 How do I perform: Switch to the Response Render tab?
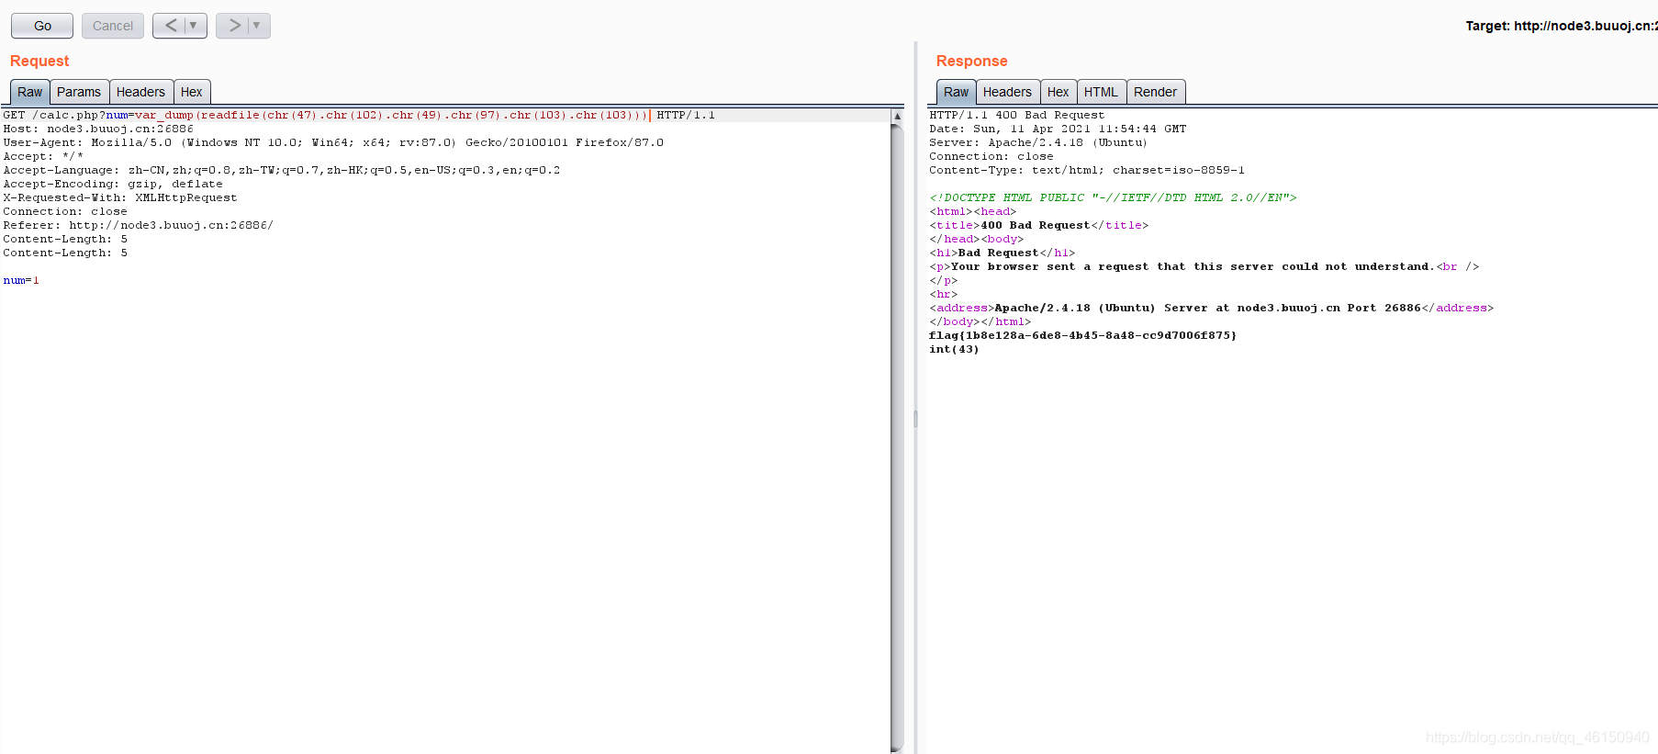point(1155,92)
